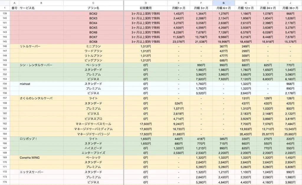
Task: Select the '3ヶ月以上契約で無料' cell in BOX4 row
Action: click(x=146, y=23)
